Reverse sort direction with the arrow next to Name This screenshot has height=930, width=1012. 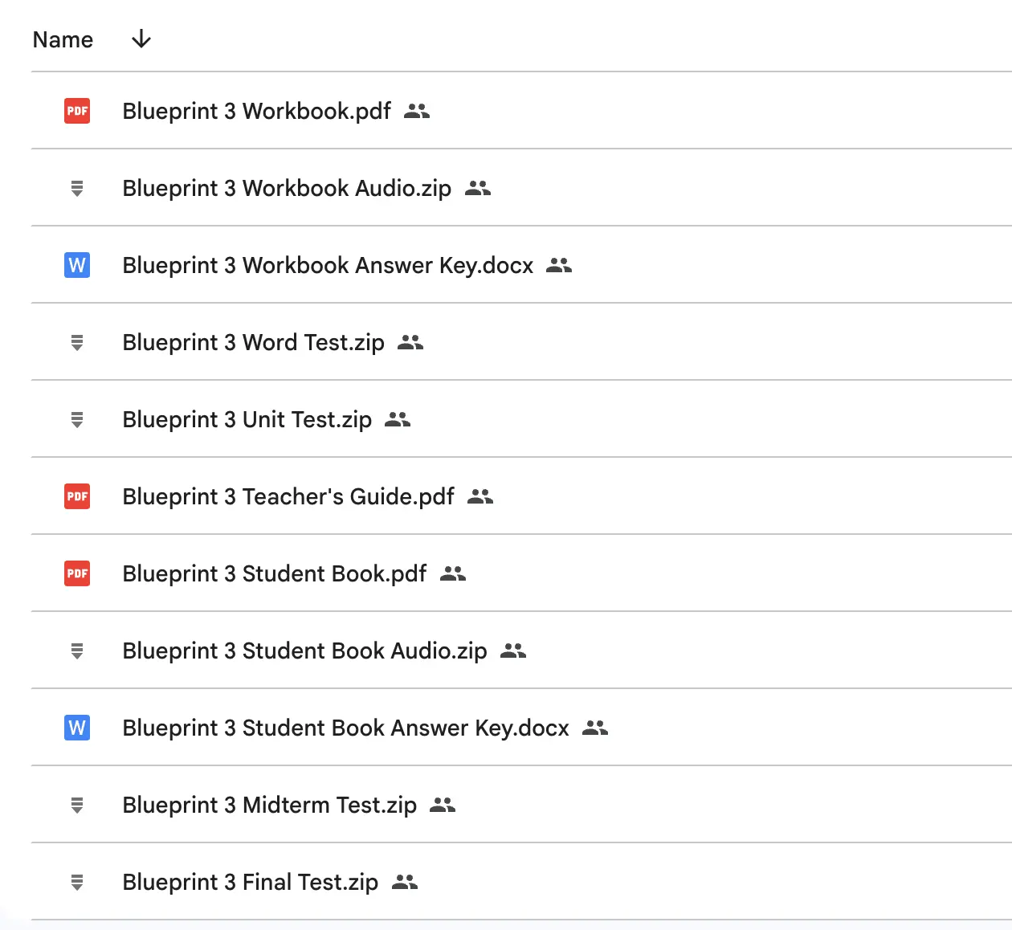tap(141, 39)
